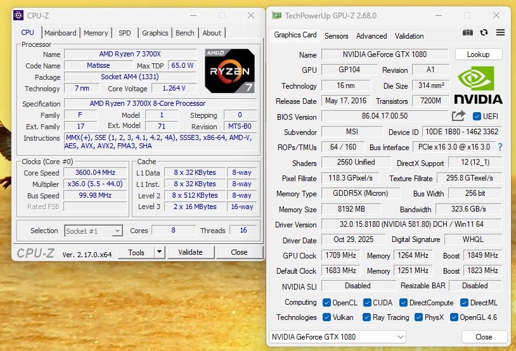Image resolution: width=516 pixels, height=351 pixels.
Task: Click the BIOS share/export arrow icon
Action: (x=458, y=116)
